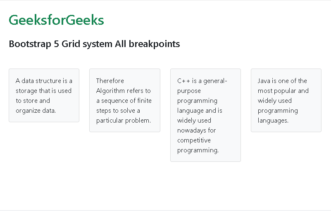
Task: Click 'organize data.' text in first card
Action: tap(36, 111)
